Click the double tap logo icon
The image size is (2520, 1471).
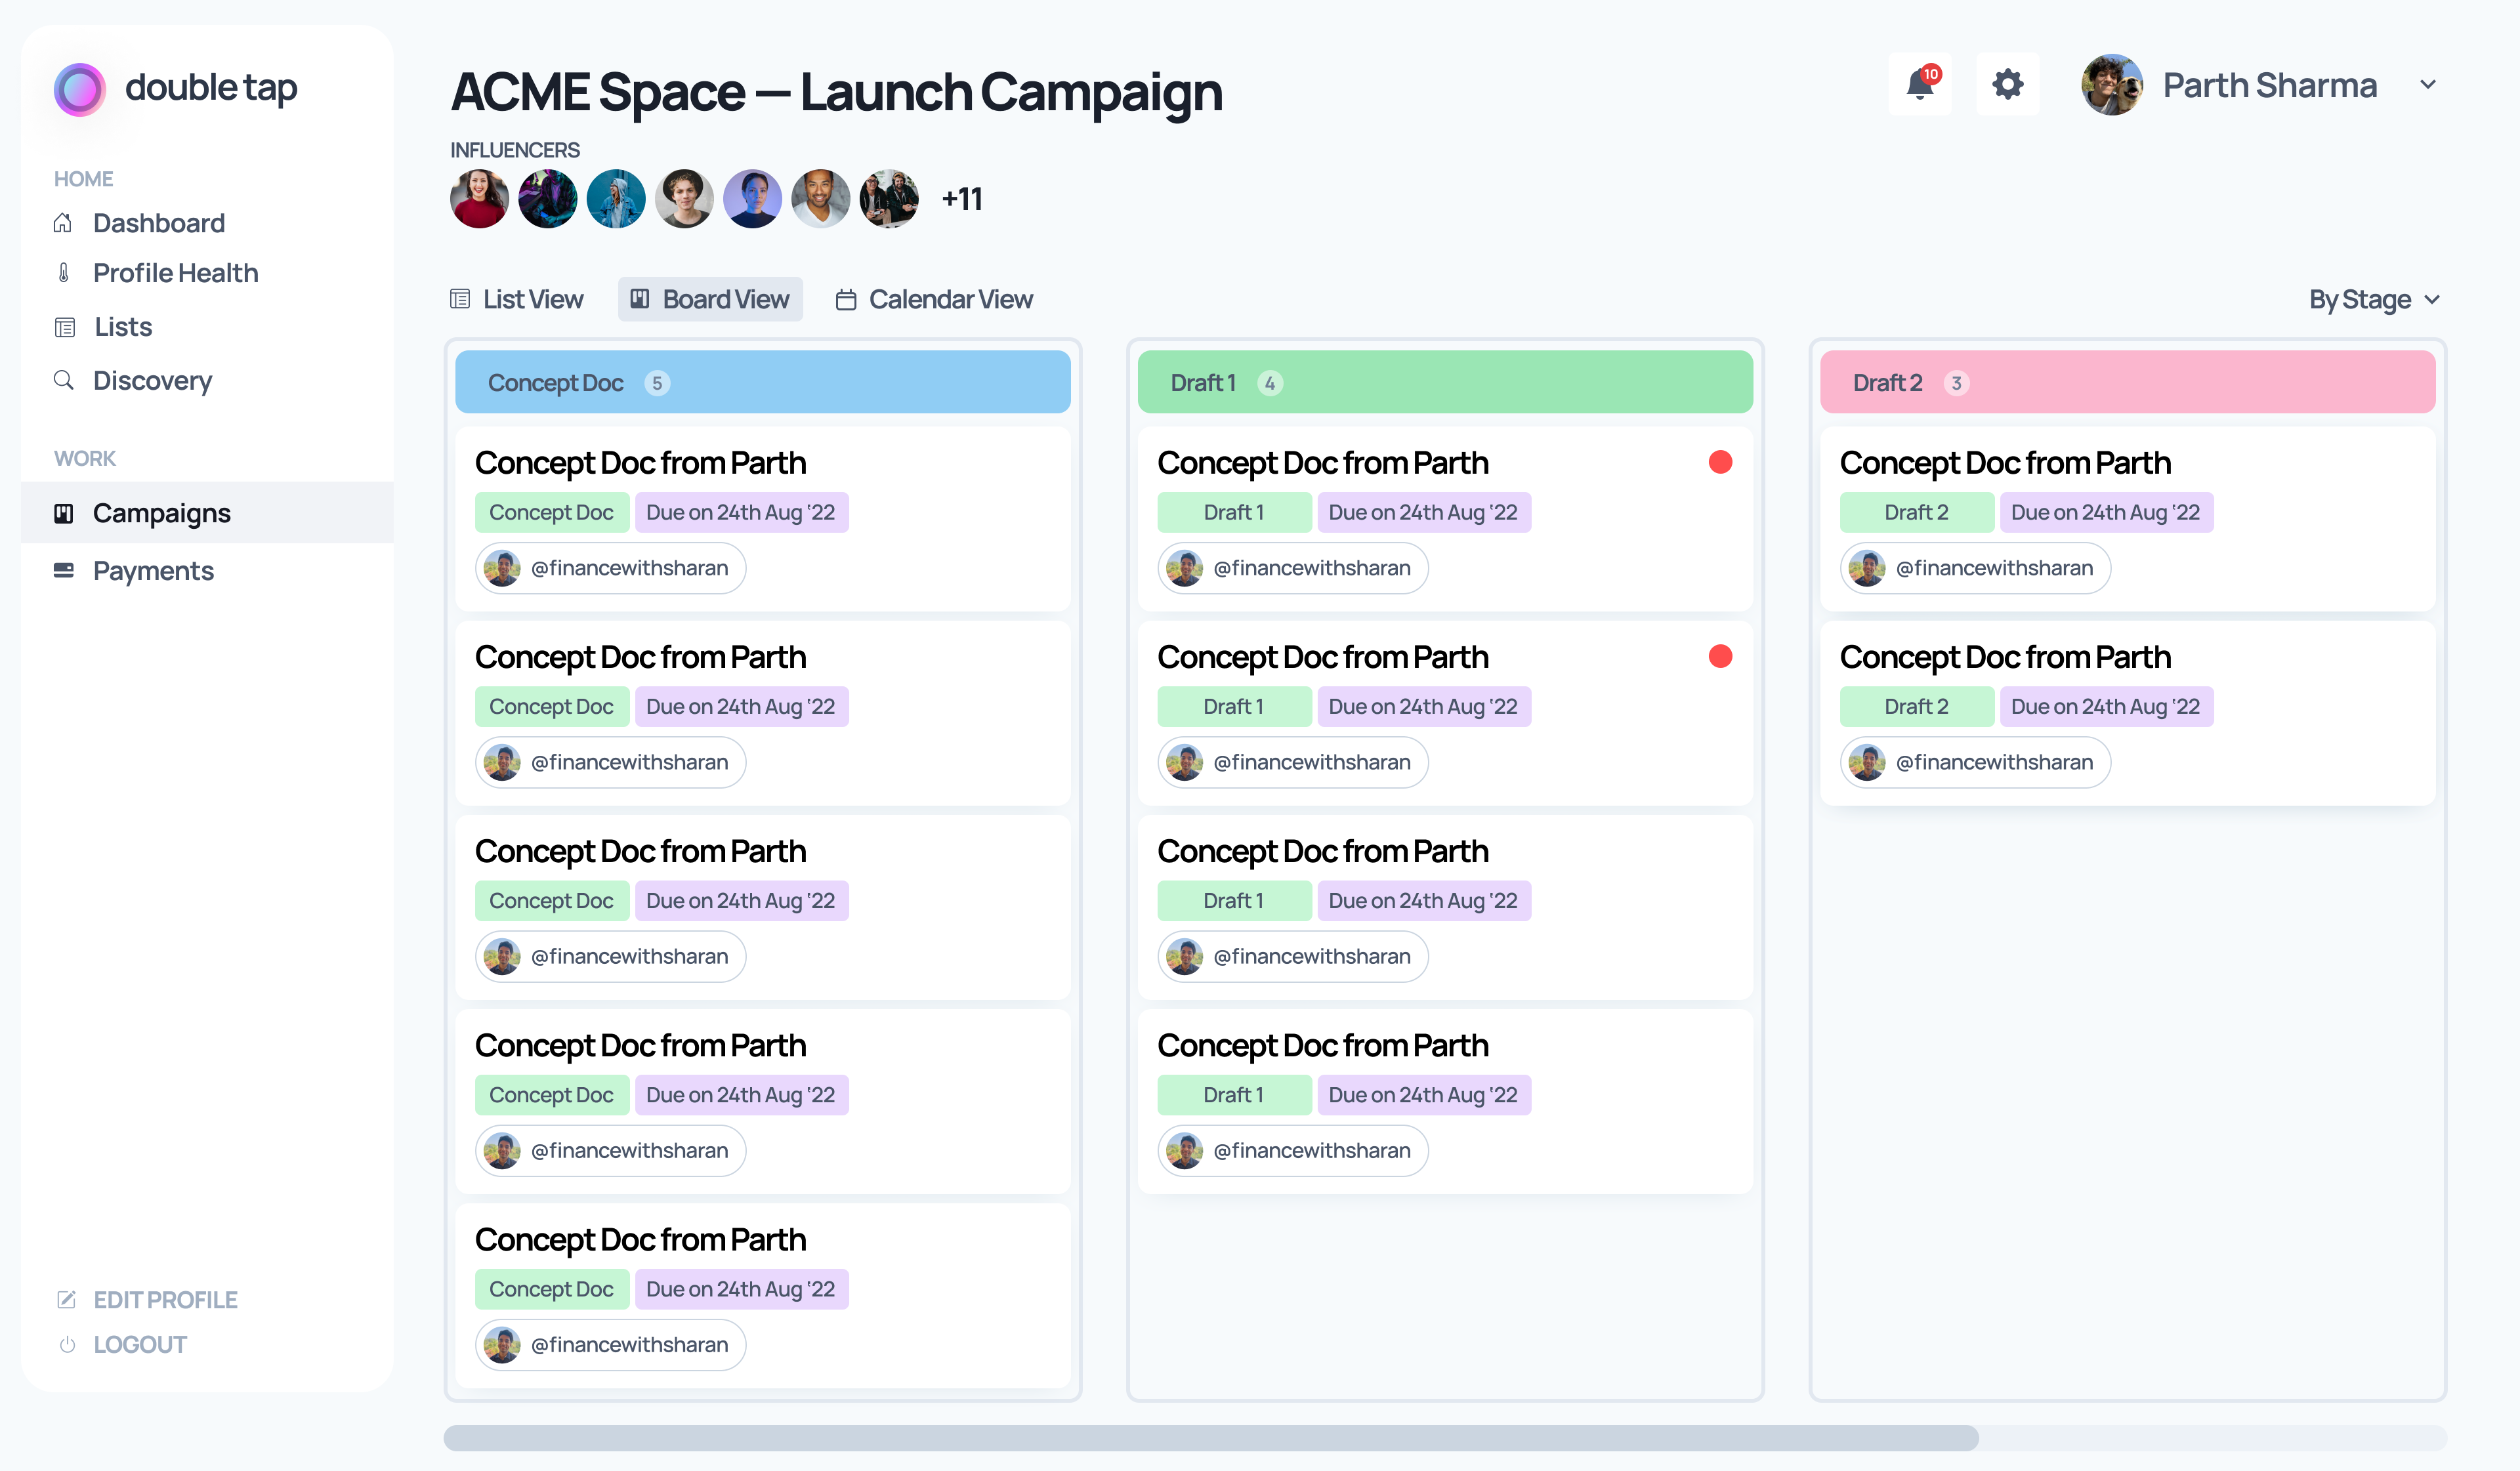[80, 89]
